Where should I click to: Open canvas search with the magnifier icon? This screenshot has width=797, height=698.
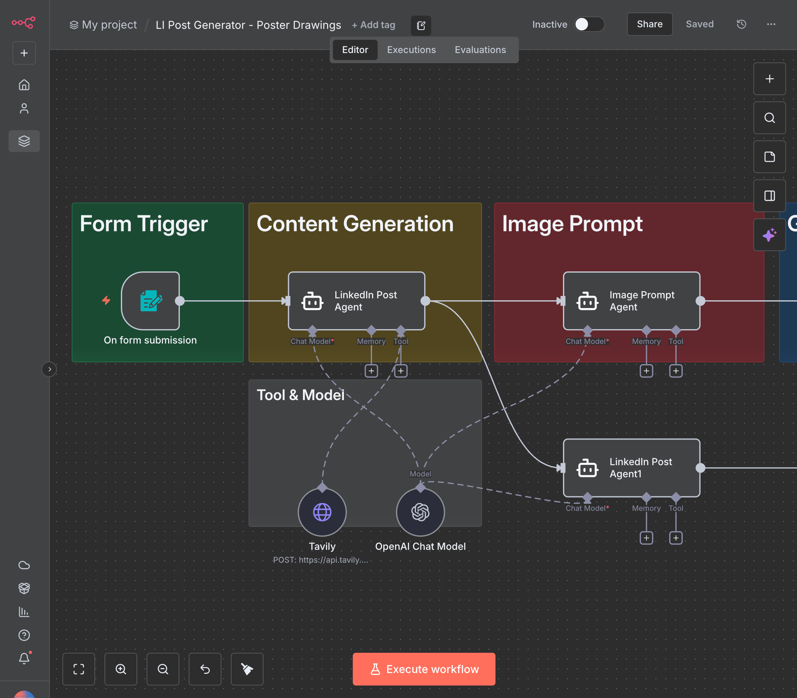click(769, 118)
